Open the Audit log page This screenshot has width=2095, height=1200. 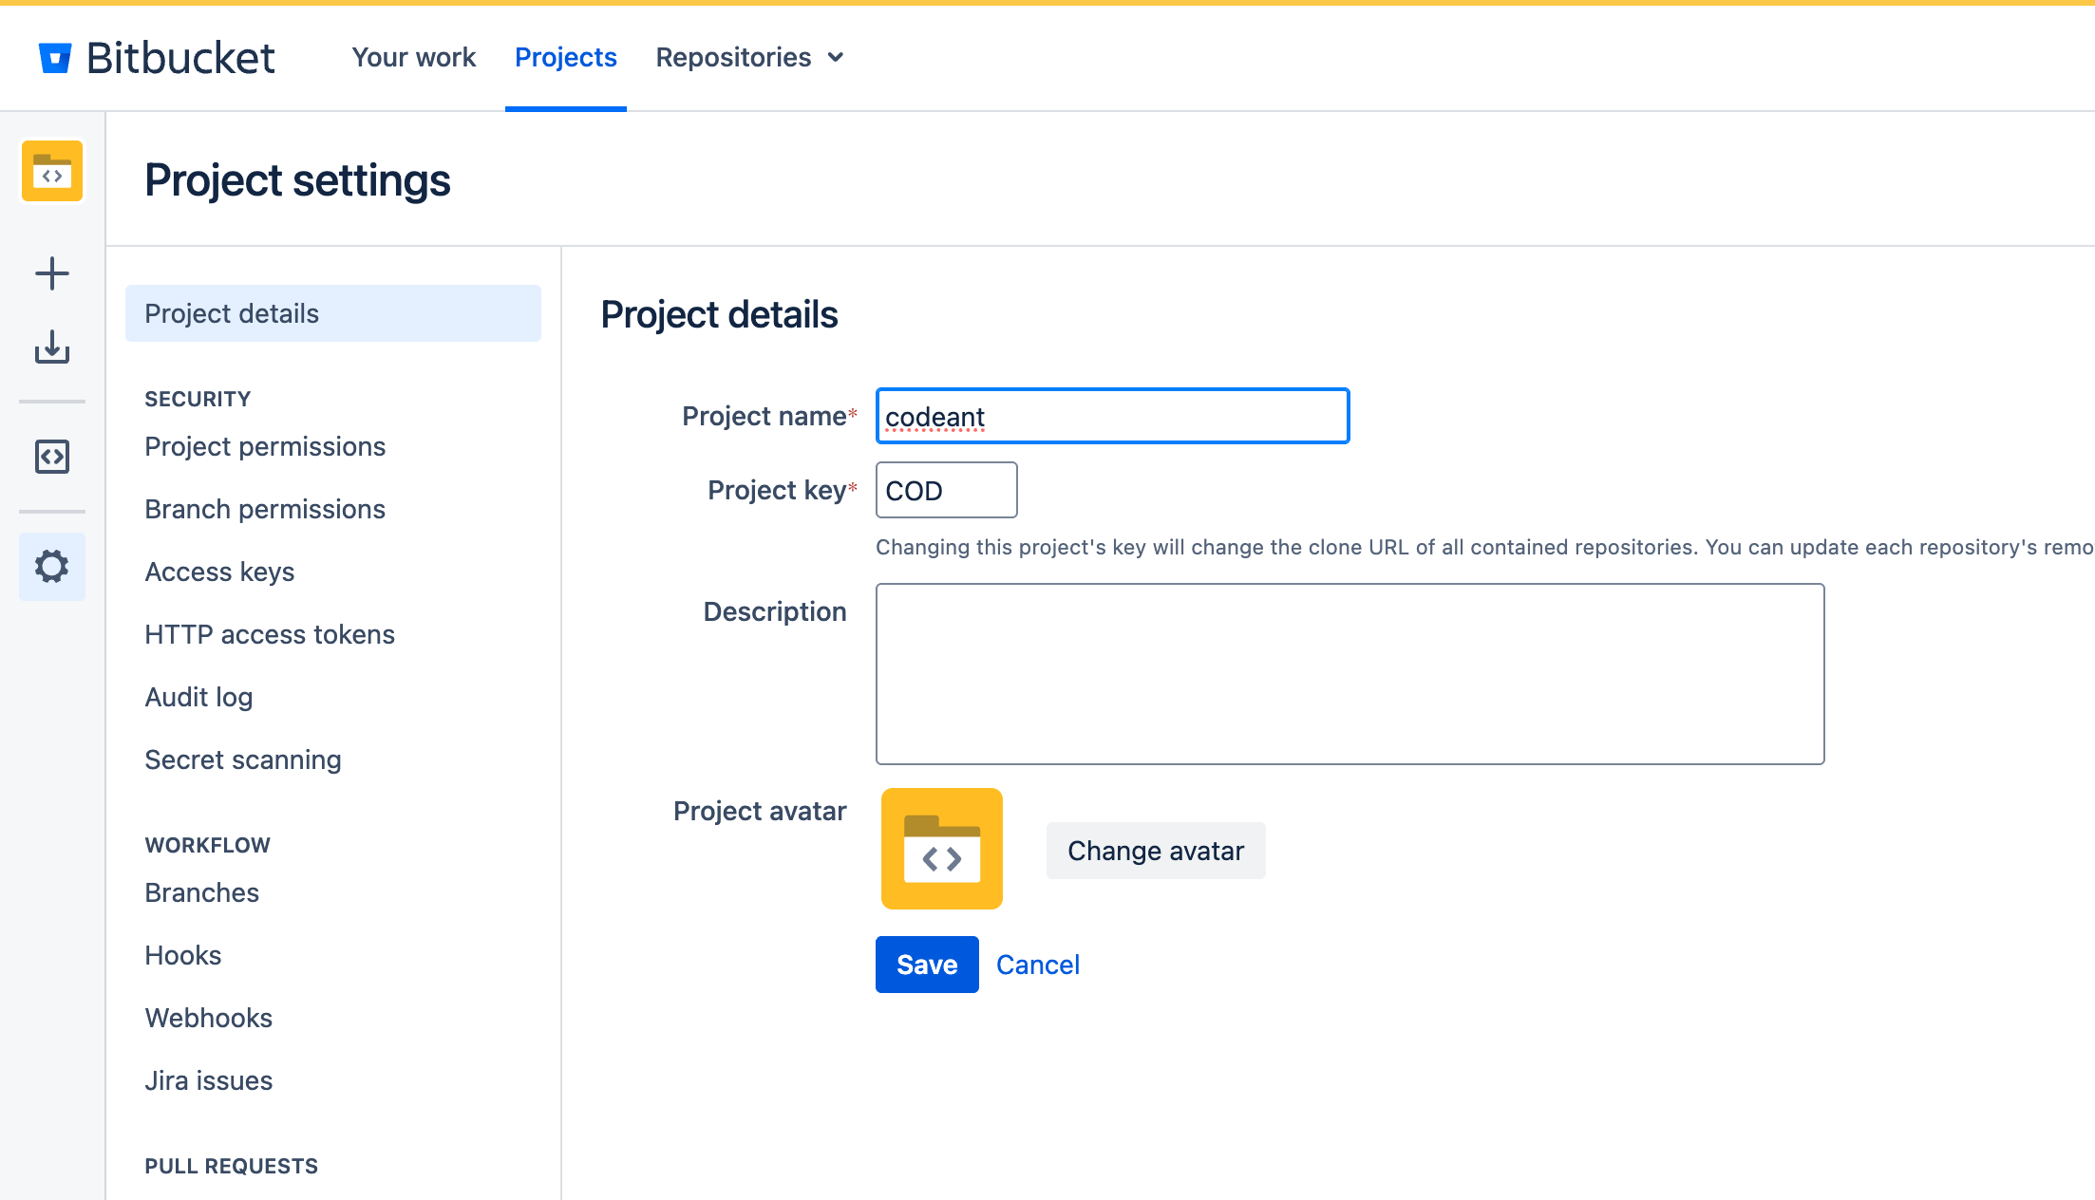pos(198,696)
